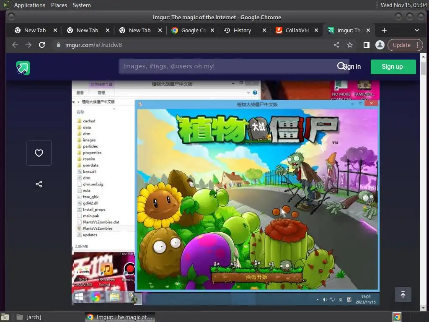Open the Places menu
The width and height of the screenshot is (429, 322).
click(x=59, y=5)
